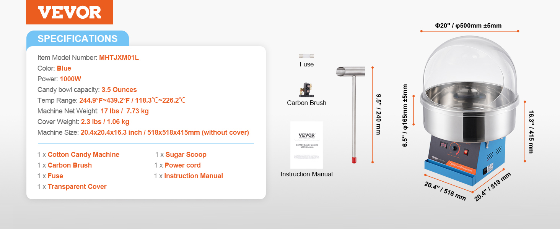Screen dimensions: 560x229
Task: Click the temperature control knob
Action: [x=455, y=148]
